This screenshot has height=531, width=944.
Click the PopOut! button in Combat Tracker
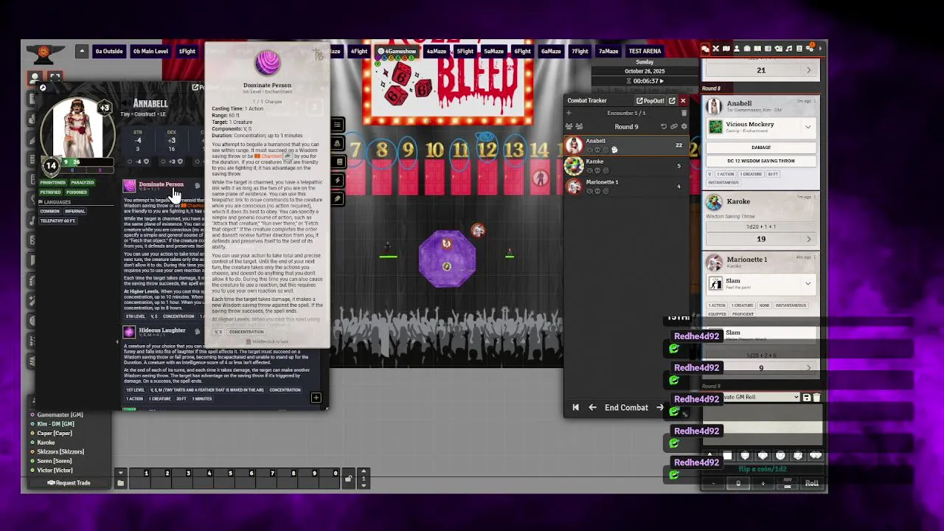(x=650, y=101)
